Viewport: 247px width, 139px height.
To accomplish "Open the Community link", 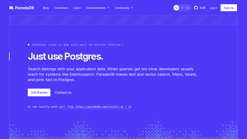I will 124,8.
